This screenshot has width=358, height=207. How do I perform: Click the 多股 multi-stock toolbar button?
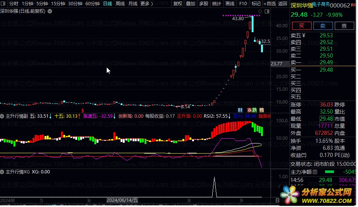point(203,4)
